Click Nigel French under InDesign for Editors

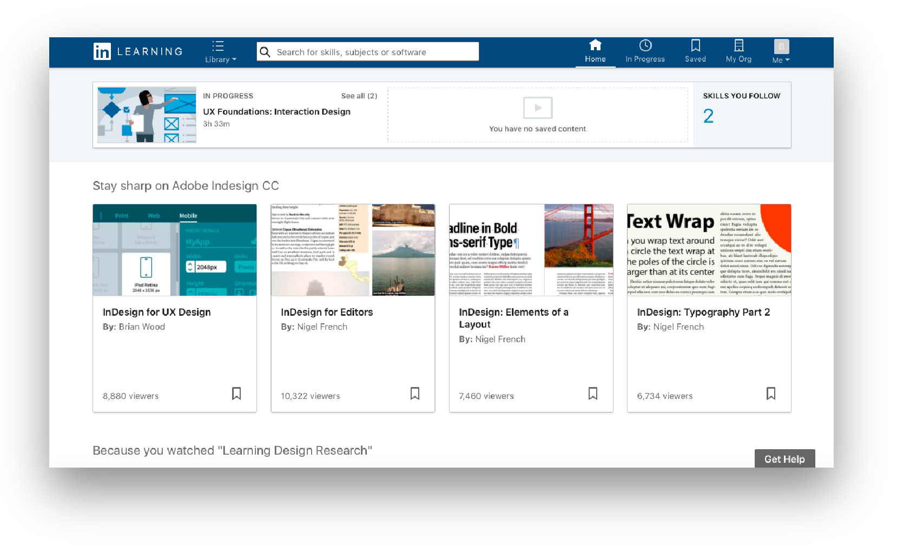point(322,327)
